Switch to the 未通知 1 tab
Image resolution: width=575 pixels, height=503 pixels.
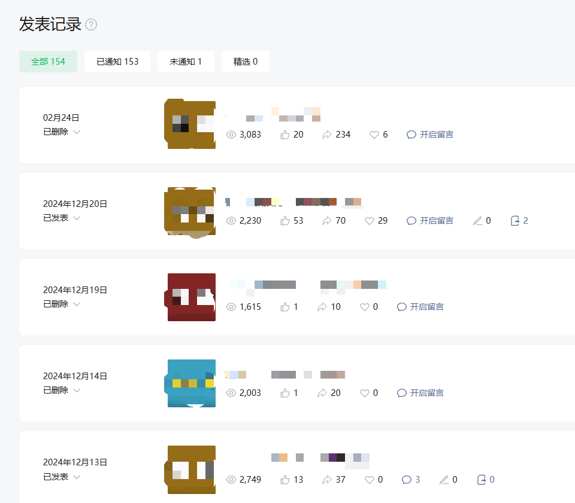tap(186, 62)
